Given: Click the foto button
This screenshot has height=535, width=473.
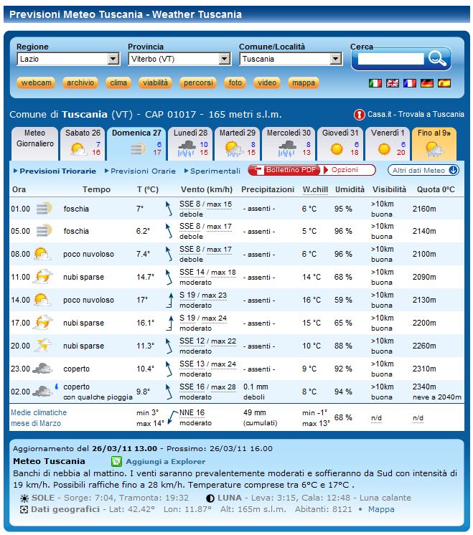Looking at the screenshot, I should [235, 83].
